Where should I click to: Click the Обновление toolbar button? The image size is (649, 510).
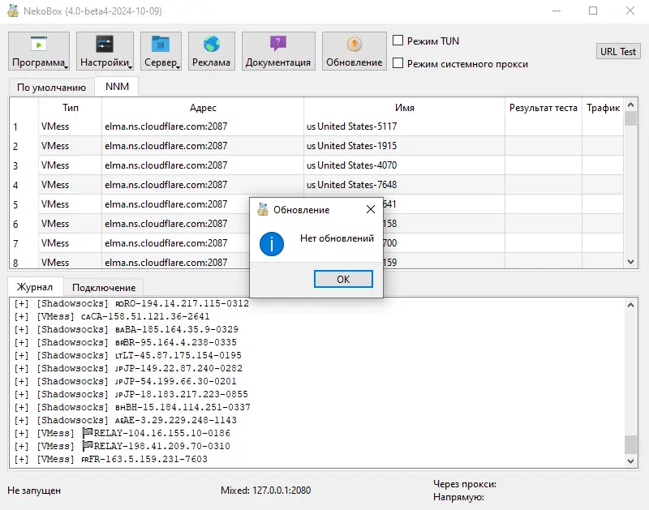pyautogui.click(x=355, y=51)
